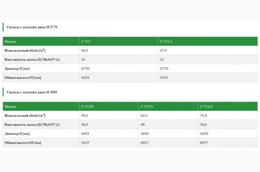Select the 5637 height cell
Screen dimensions: 260x172
point(85,142)
